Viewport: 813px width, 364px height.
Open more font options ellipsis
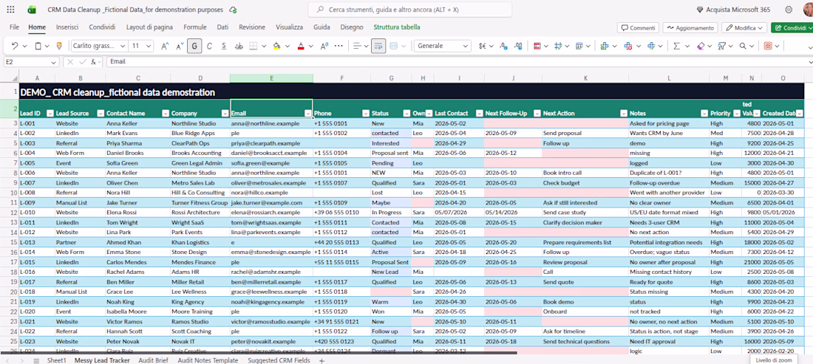(339, 46)
